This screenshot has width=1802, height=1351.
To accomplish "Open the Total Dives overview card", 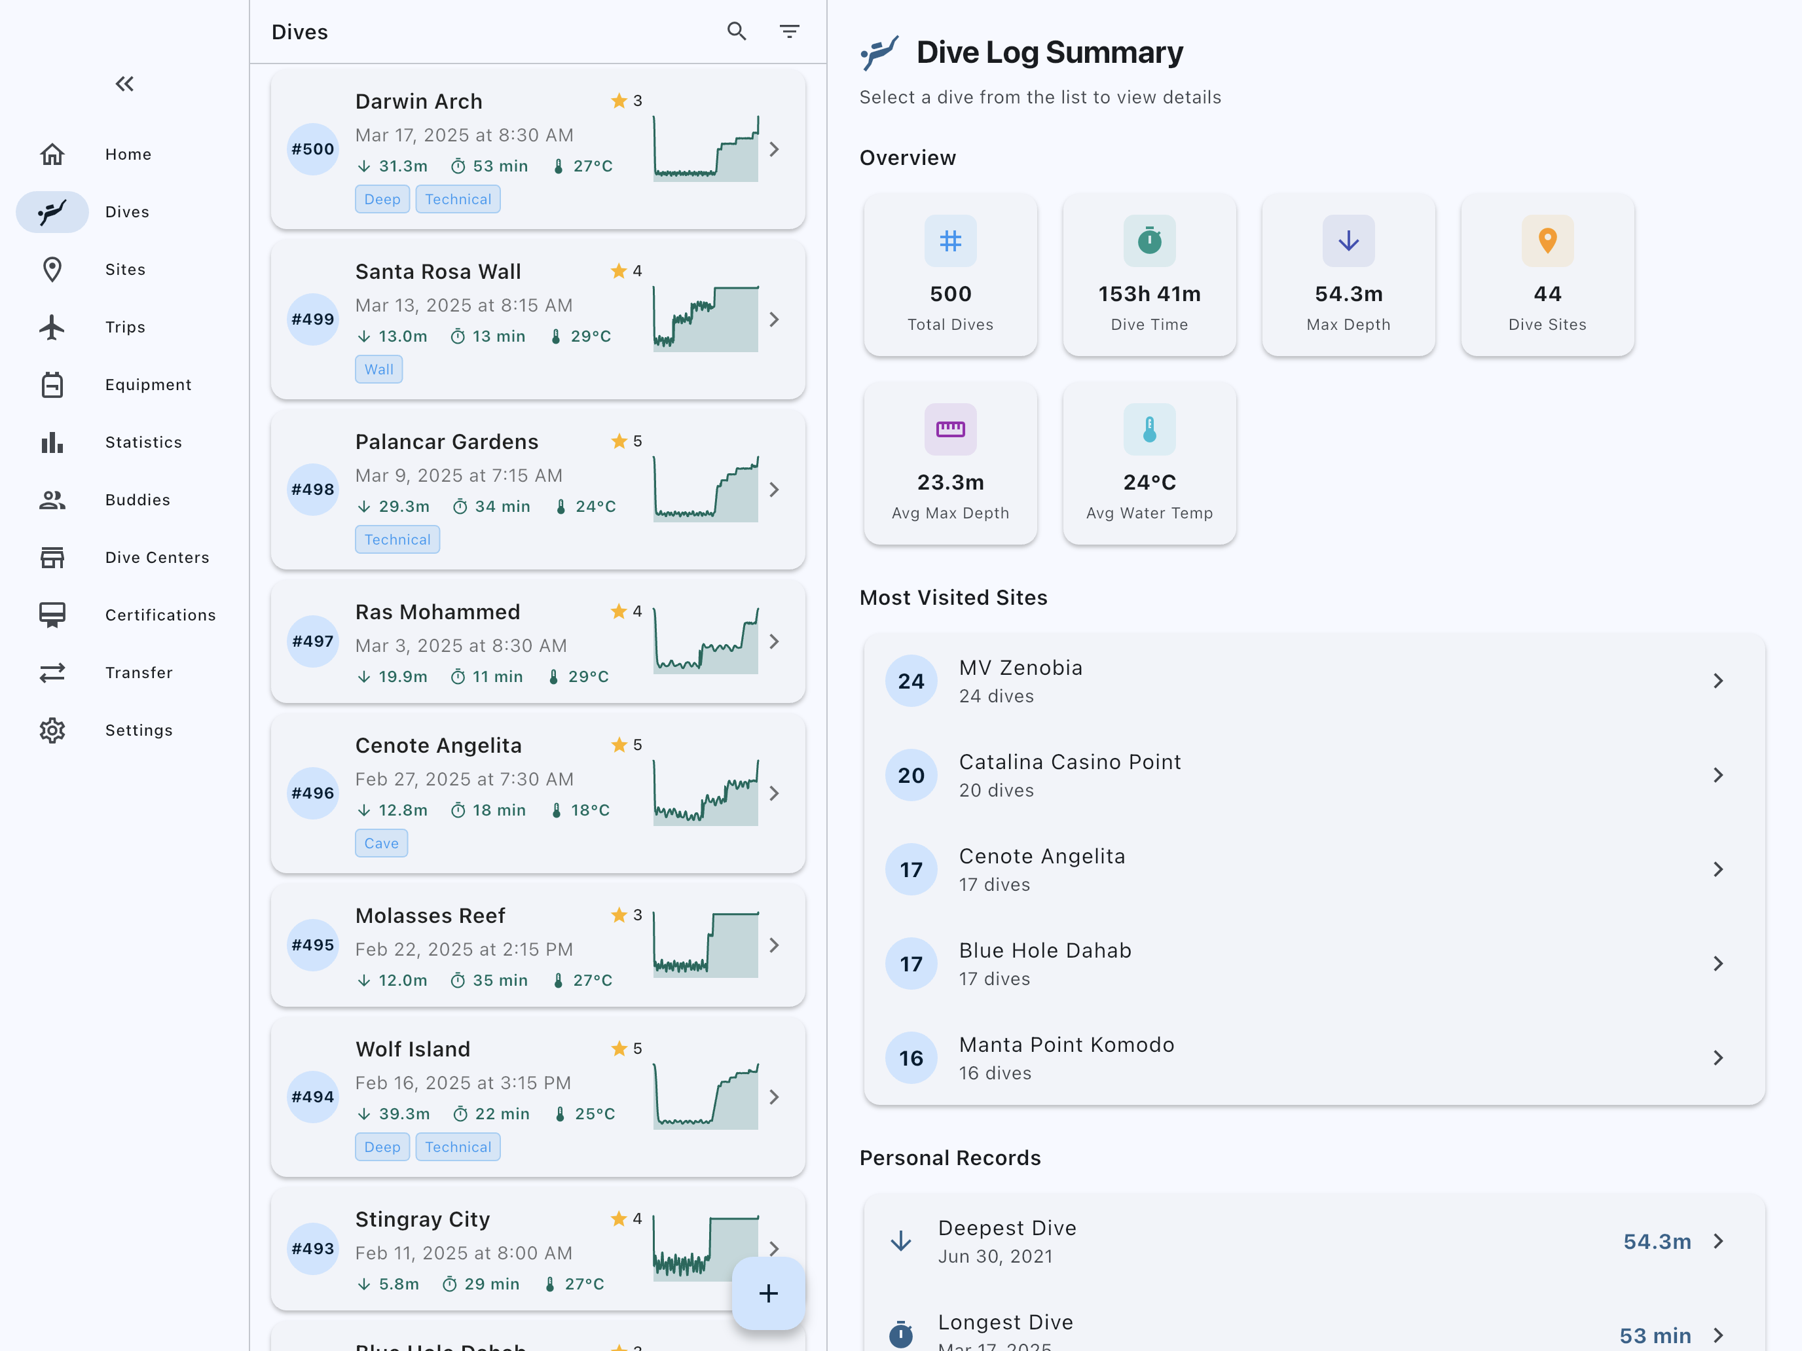I will (x=950, y=274).
